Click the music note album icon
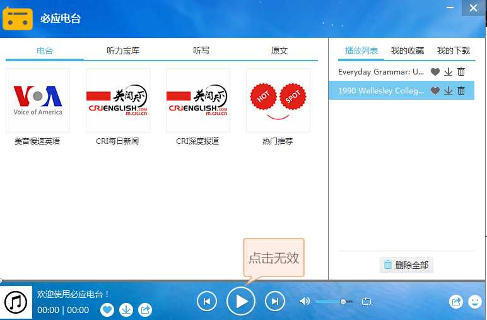This screenshot has height=320, width=487. click(x=16, y=302)
